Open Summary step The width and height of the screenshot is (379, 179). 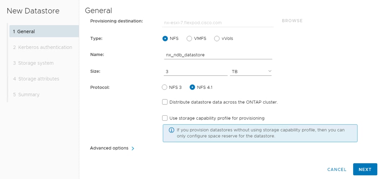point(26,95)
